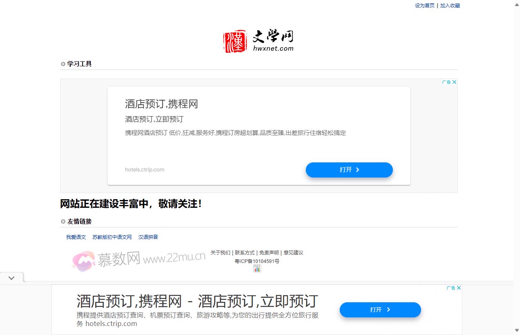The height and width of the screenshot is (335, 520).
Task: Click 关于我们 in the footer
Action: (220, 252)
